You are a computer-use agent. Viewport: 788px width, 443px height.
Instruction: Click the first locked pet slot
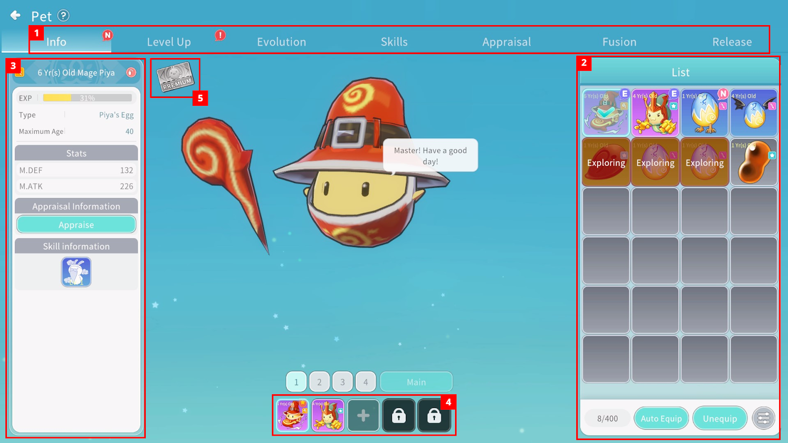click(399, 416)
